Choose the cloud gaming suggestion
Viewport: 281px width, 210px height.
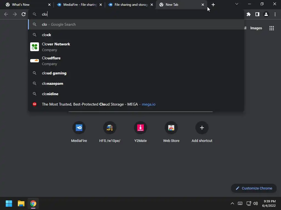click(136, 73)
